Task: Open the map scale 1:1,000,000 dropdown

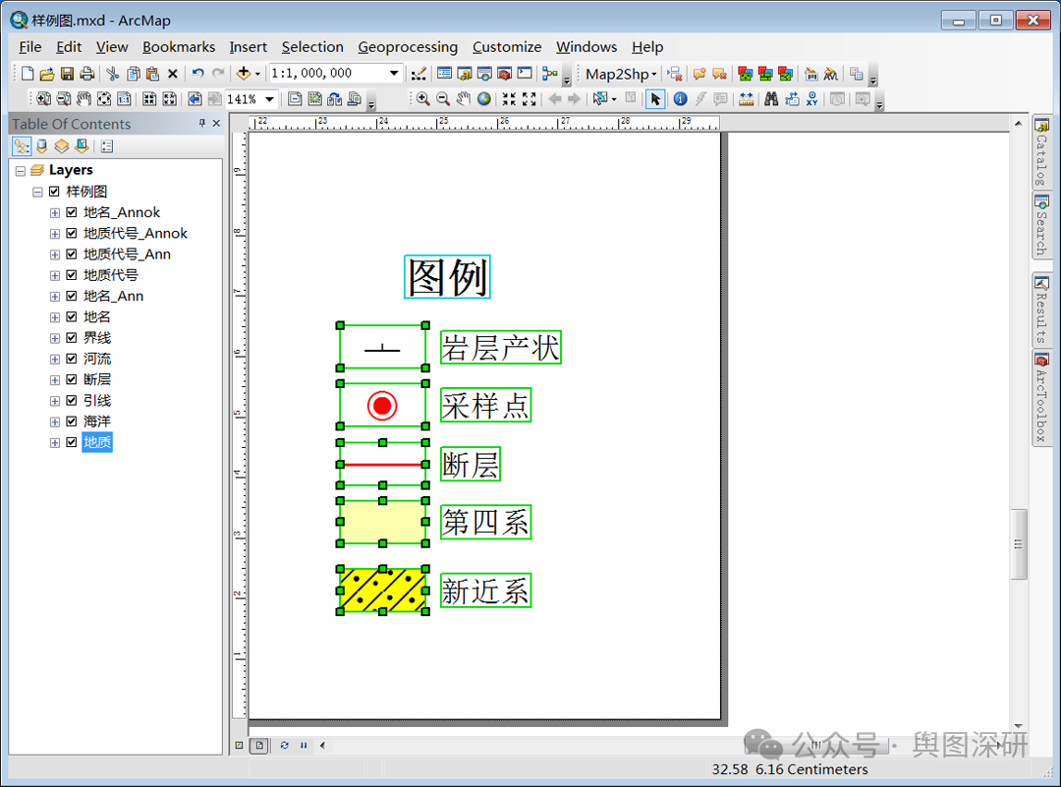Action: tap(394, 73)
